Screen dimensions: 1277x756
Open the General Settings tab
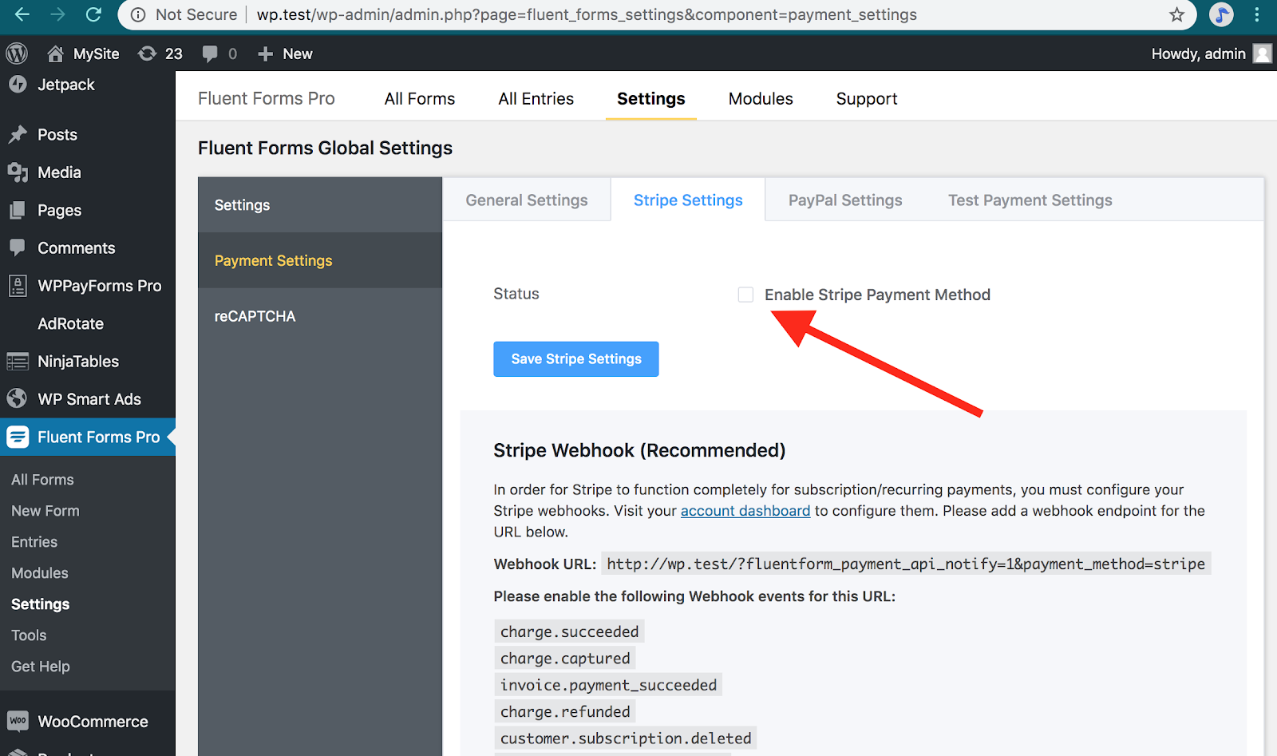[x=527, y=200]
